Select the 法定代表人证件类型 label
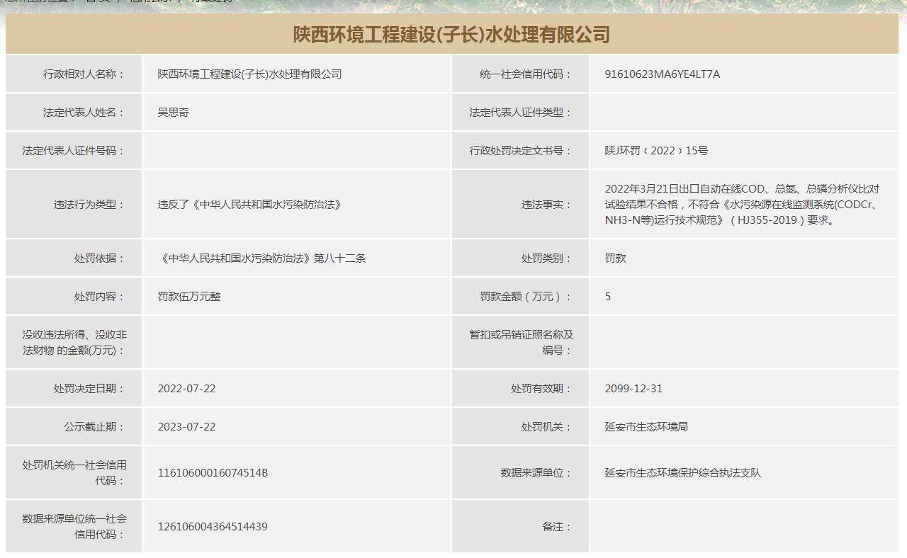 click(520, 112)
